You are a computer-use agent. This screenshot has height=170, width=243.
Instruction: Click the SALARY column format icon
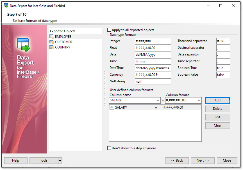(112, 107)
